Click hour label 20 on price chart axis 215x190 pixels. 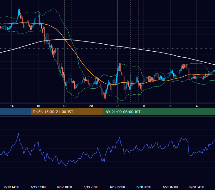(x=91, y=106)
